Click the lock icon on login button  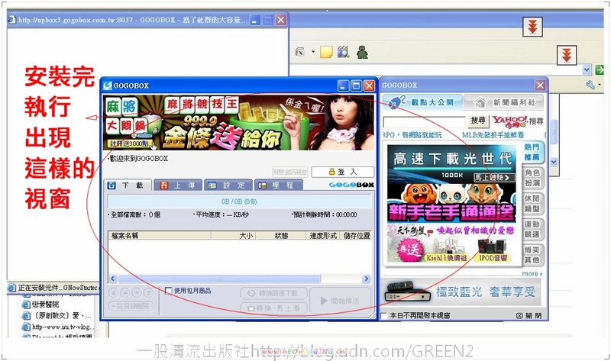[x=331, y=172]
